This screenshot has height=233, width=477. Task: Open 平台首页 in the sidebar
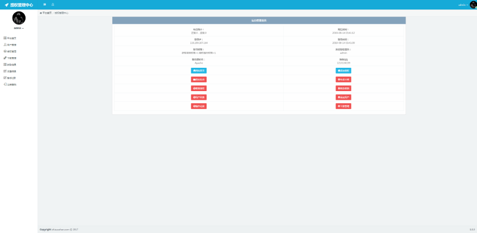10,38
